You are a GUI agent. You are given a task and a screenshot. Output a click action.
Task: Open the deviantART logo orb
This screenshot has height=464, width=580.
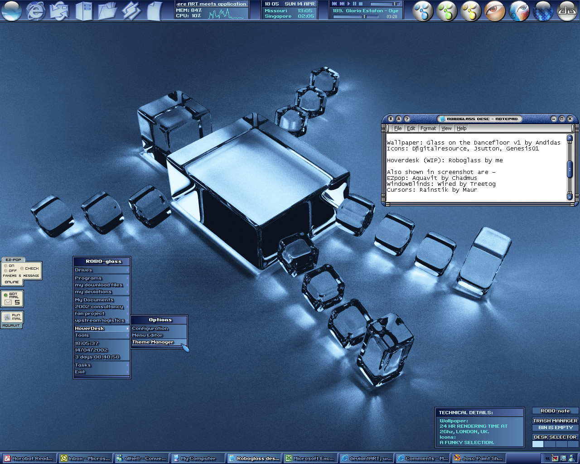[567, 11]
